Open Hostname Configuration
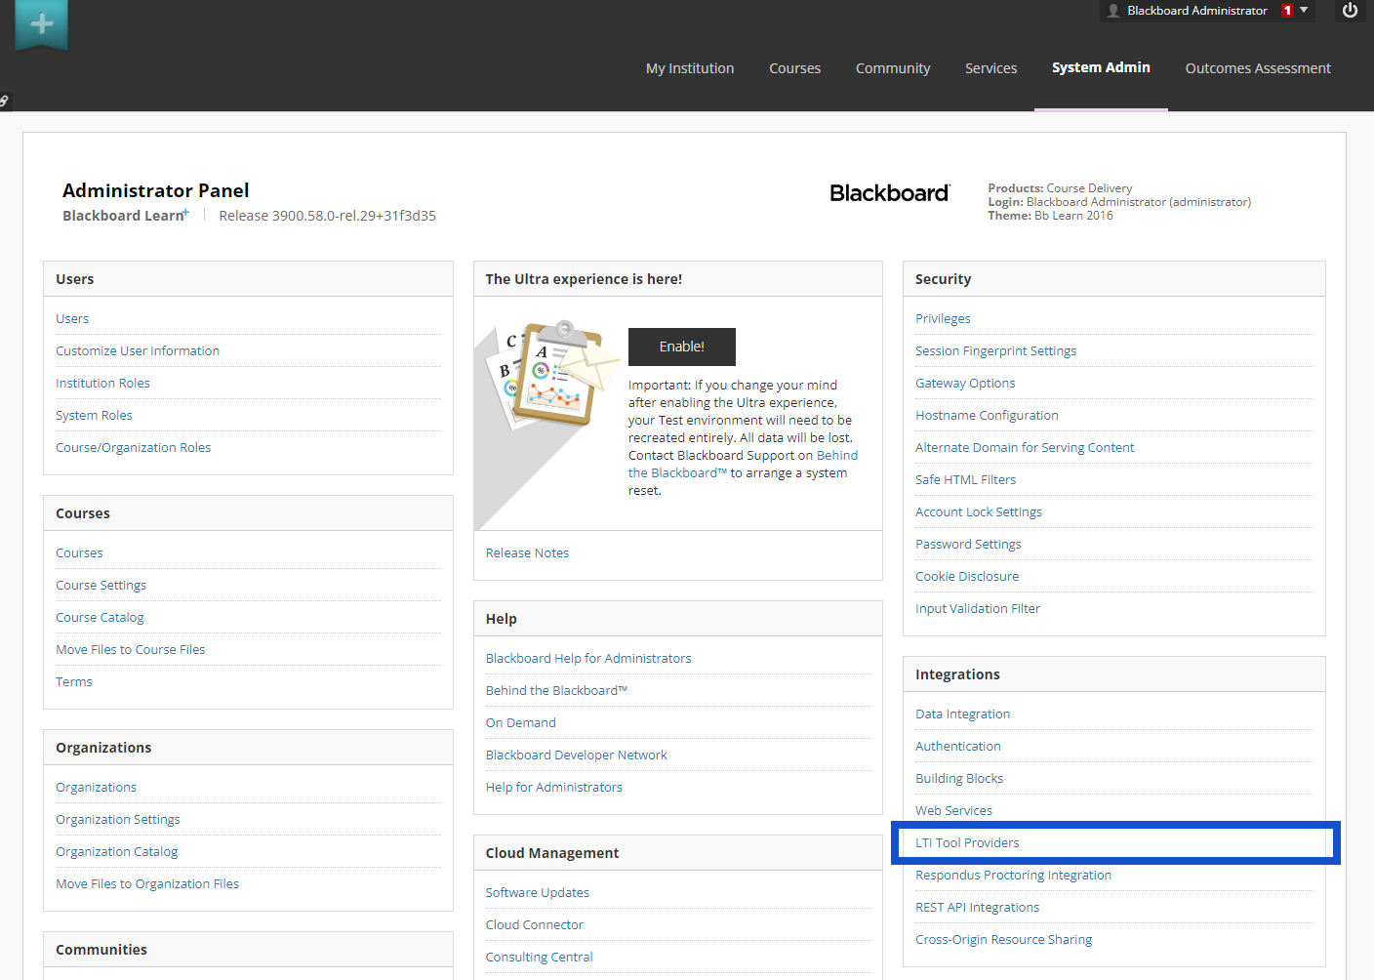This screenshot has height=980, width=1374. 987,416
